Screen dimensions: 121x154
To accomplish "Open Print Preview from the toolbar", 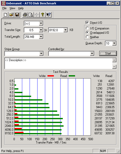I will (31, 15).
